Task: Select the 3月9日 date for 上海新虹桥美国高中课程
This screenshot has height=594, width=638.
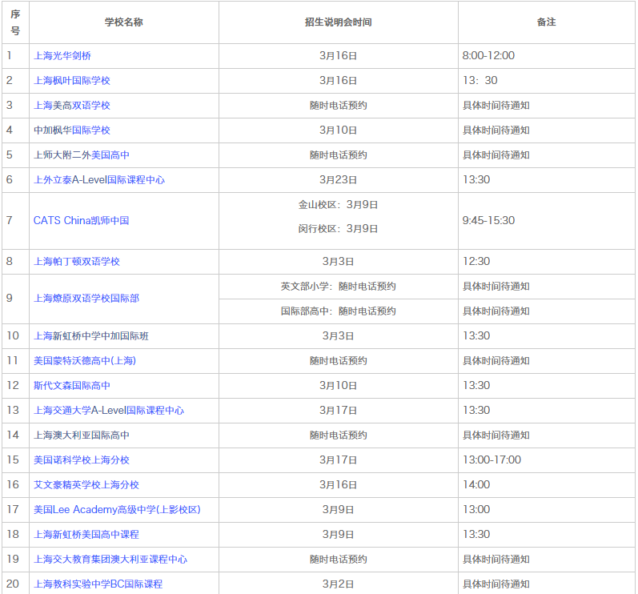Action: click(338, 534)
